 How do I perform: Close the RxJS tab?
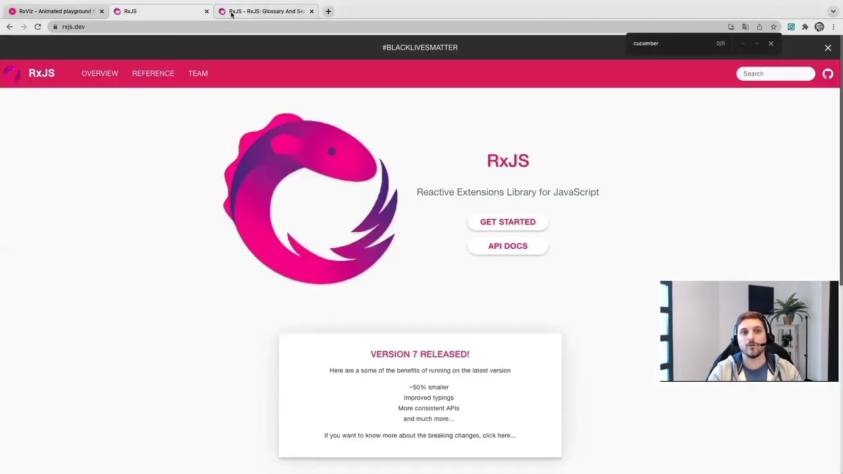(x=207, y=11)
